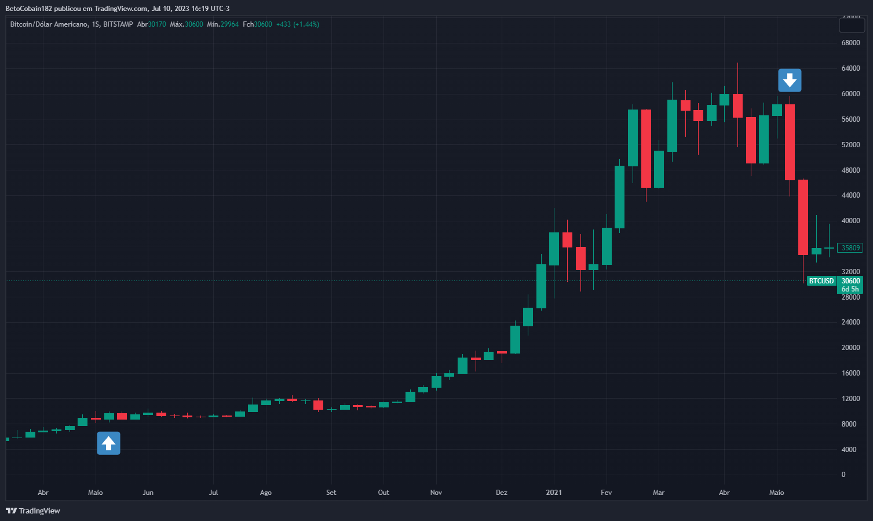The height and width of the screenshot is (521, 873).
Task: Click the Ago time axis label
Action: 266,493
